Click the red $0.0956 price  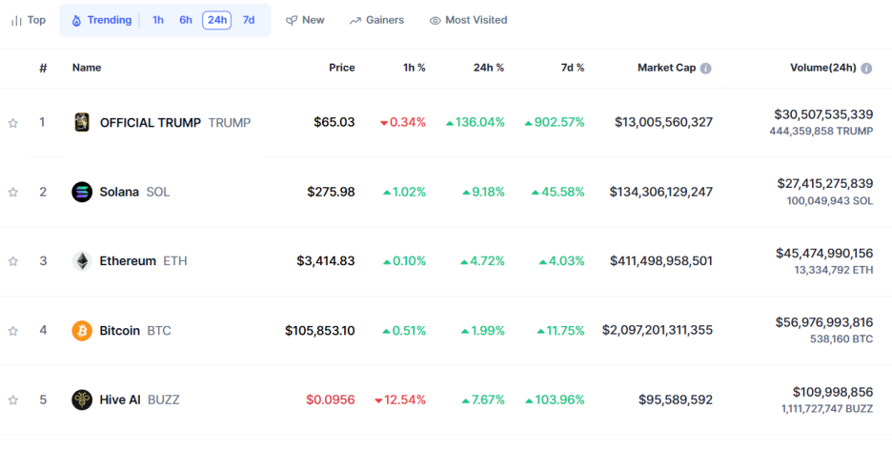(331, 400)
